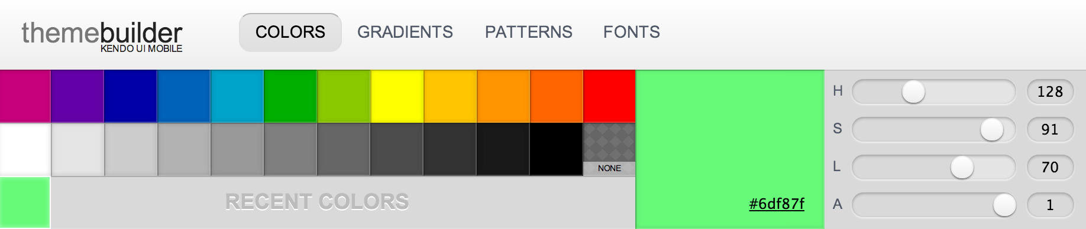Select the white color swatch
Viewport: 1086px width, 229px height.
pyautogui.click(x=25, y=149)
